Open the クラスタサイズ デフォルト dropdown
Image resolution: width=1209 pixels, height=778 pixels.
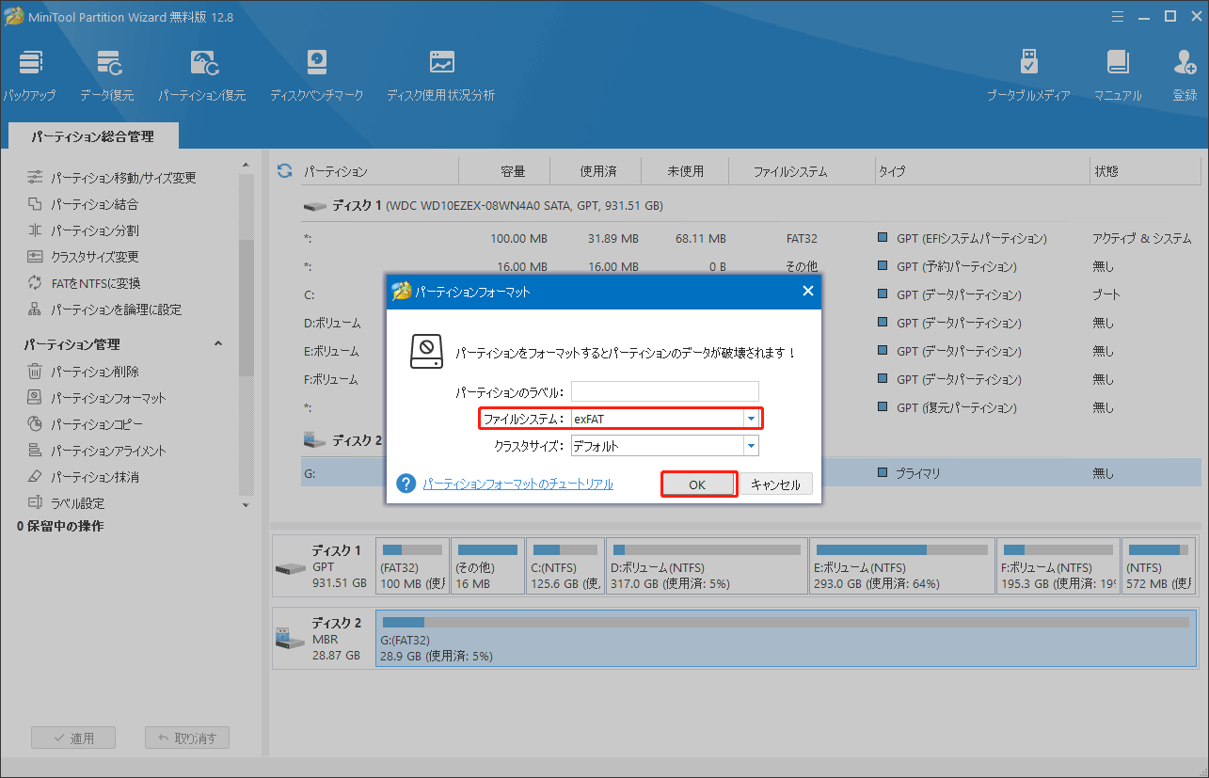751,446
